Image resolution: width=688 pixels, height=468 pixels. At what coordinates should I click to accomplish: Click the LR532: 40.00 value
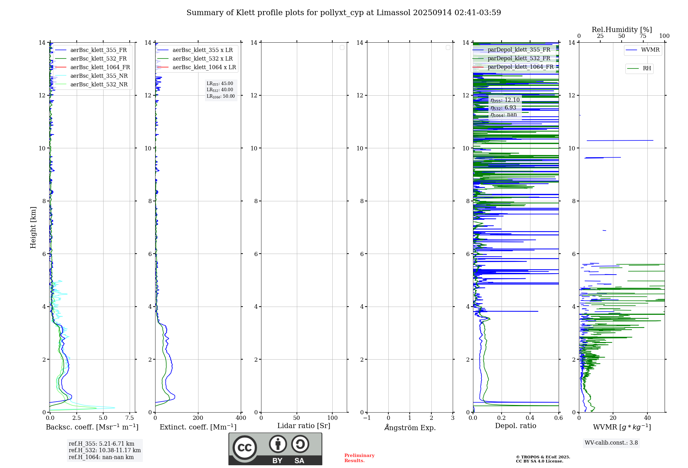[220, 90]
